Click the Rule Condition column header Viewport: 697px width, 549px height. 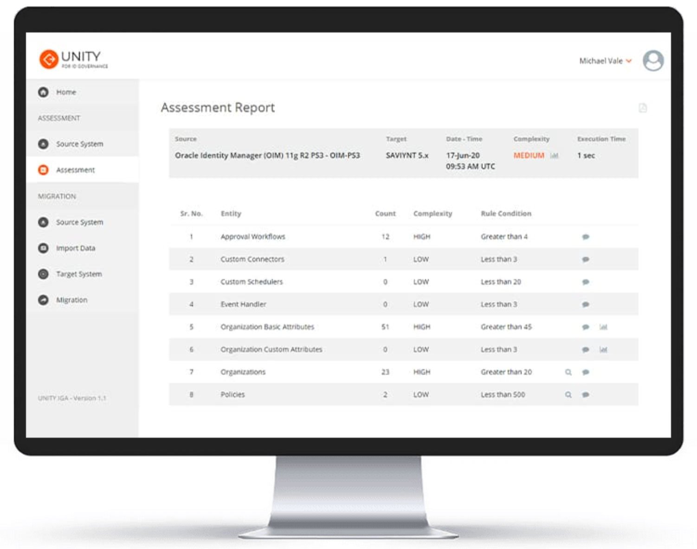(506, 213)
